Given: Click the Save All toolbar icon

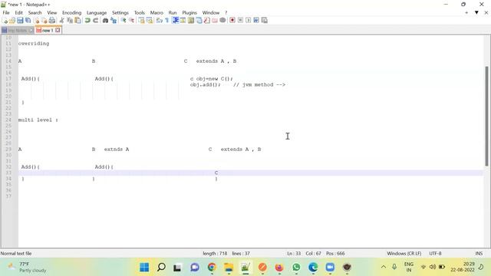Looking at the screenshot, I should tap(28, 21).
